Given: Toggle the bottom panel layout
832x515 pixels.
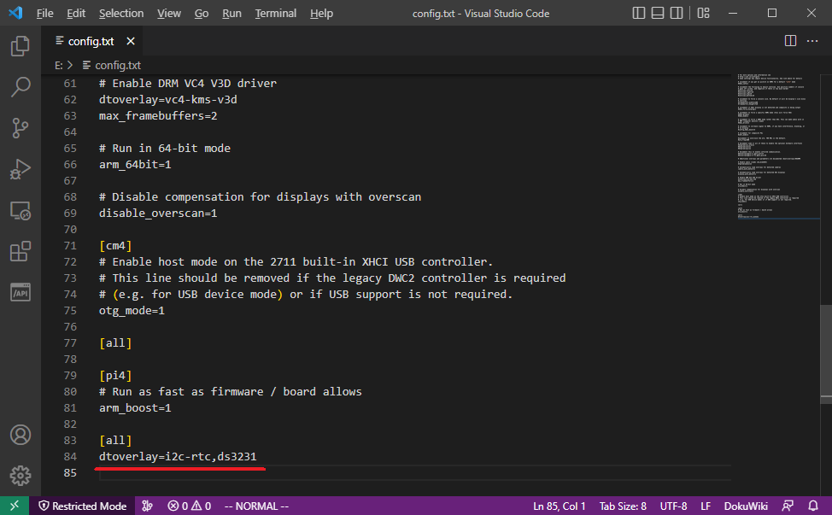Looking at the screenshot, I should pos(658,14).
